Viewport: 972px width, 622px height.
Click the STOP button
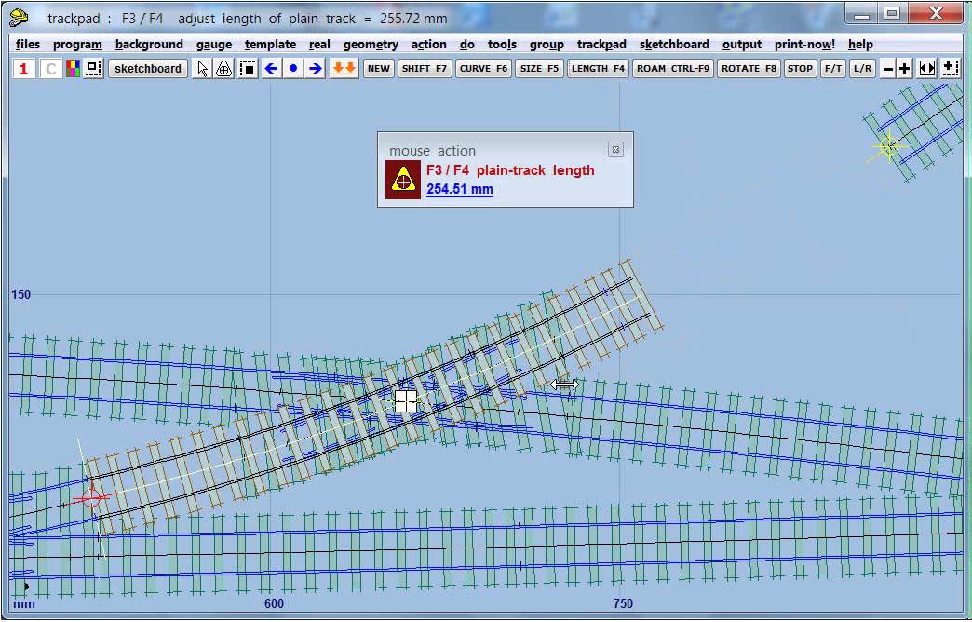[800, 68]
